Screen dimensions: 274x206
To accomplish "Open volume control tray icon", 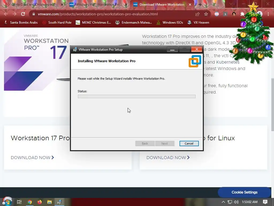I will [236, 202].
